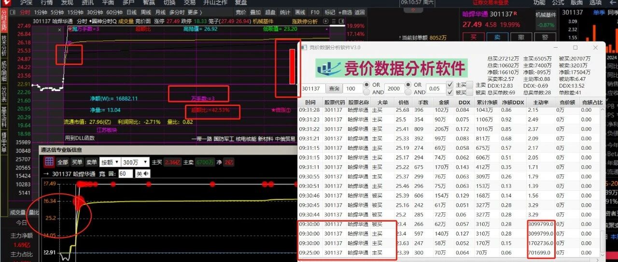The image size is (618, 262).
Task: Click the 竞价数据分析软件 window title icon
Action: click(304, 48)
